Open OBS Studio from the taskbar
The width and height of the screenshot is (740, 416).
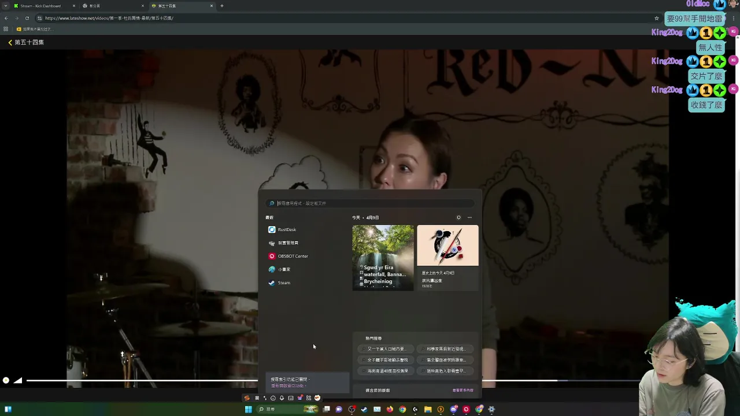(351, 409)
